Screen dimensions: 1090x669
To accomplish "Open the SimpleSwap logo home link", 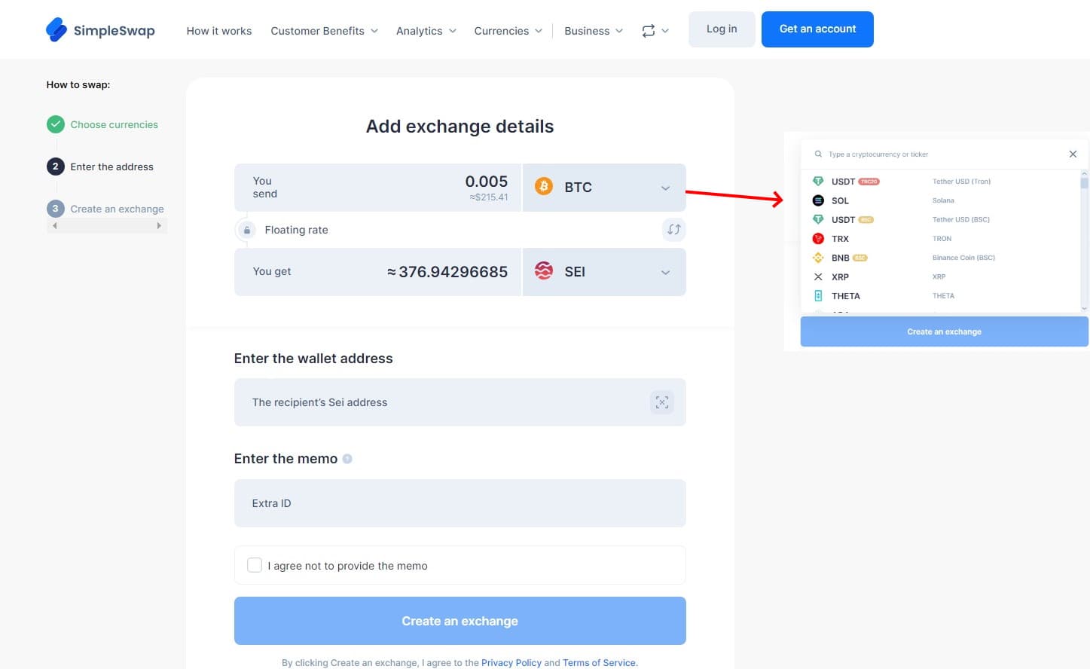I will (100, 30).
